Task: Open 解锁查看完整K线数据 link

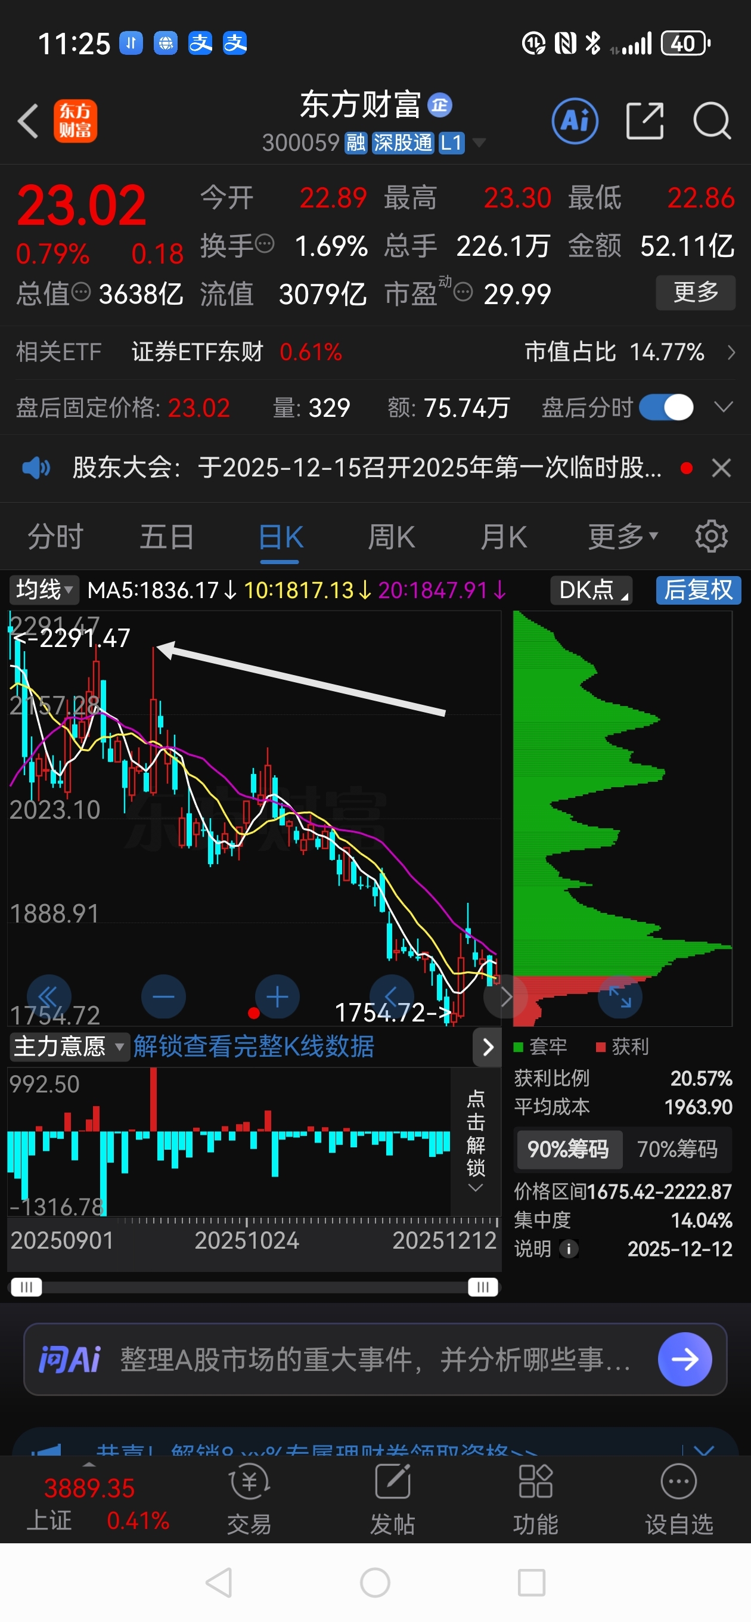Action: coord(254,1047)
